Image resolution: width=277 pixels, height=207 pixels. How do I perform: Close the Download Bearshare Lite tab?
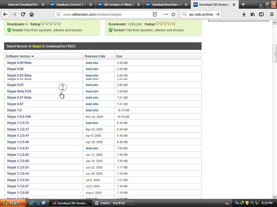[186, 5]
